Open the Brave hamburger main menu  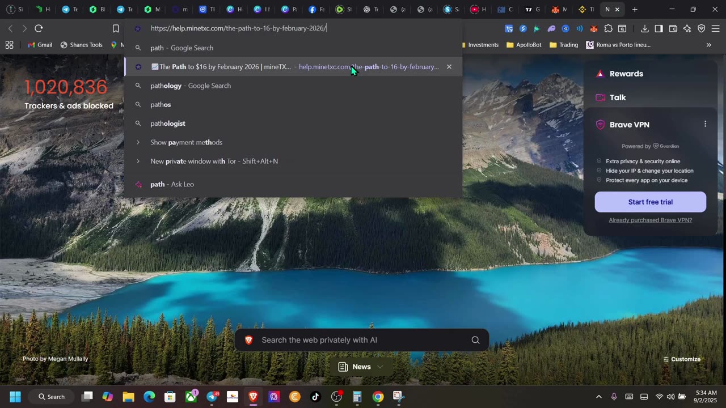[715, 28]
